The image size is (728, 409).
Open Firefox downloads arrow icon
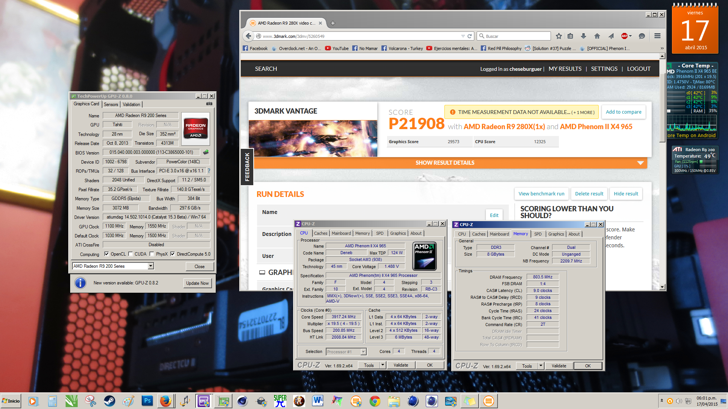tap(584, 36)
